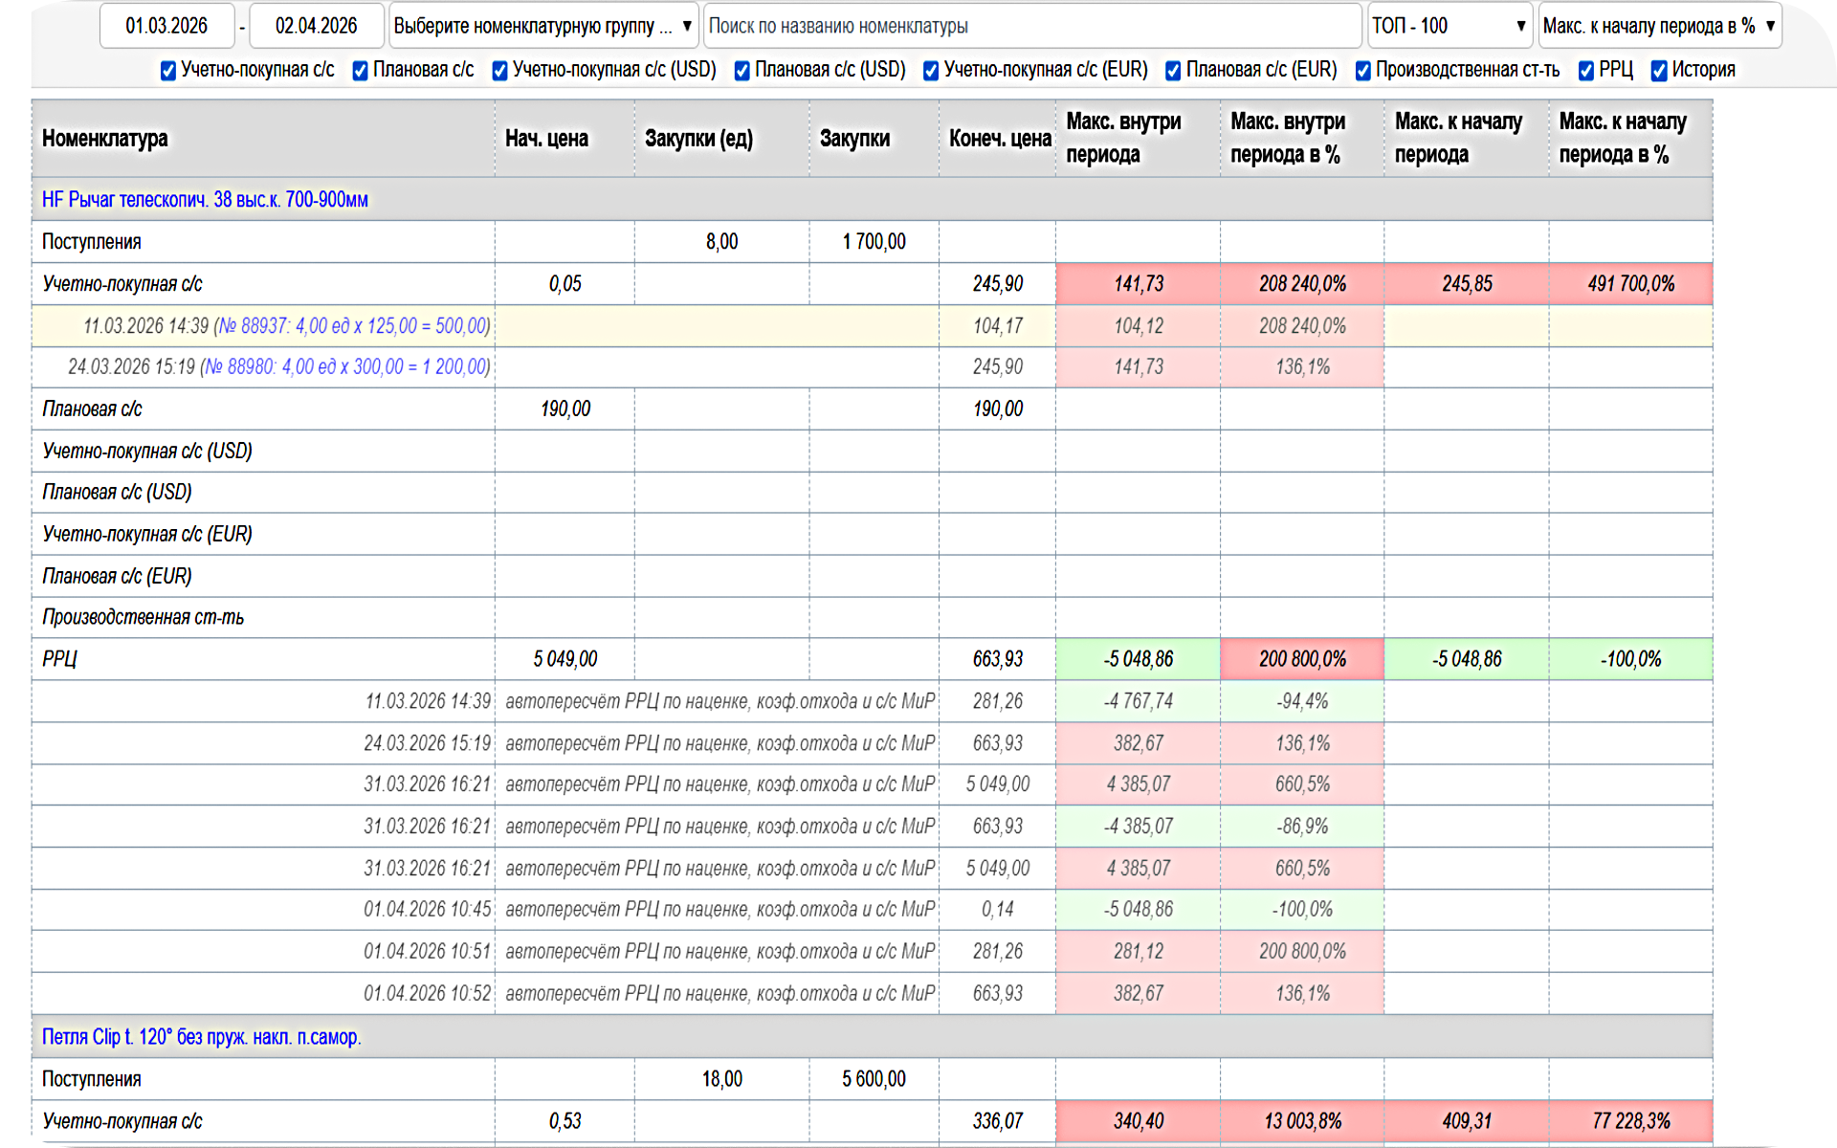Uncheck the РРЦ checkbox
1837x1148 pixels.
[x=1586, y=71]
